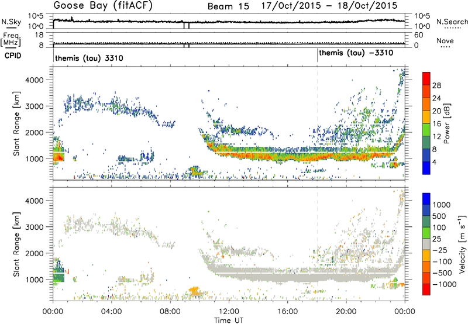Click the 'themis (tau) -3310' CPID text
This screenshot has width=468, height=324.
pos(356,53)
